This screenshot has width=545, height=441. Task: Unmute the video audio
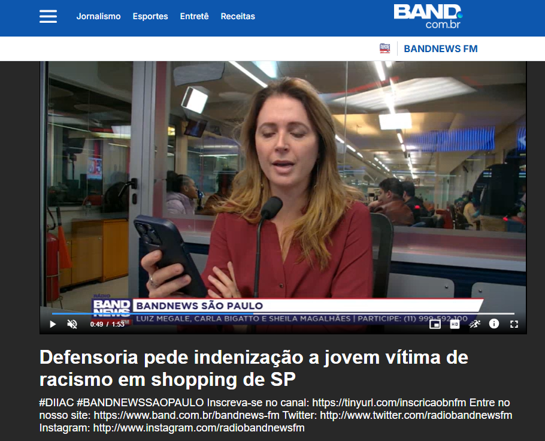[72, 324]
